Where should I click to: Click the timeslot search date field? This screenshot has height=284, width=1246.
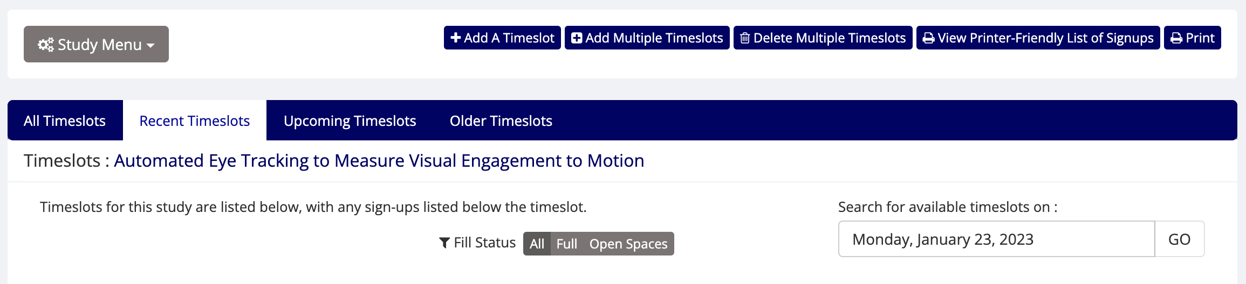click(x=996, y=239)
